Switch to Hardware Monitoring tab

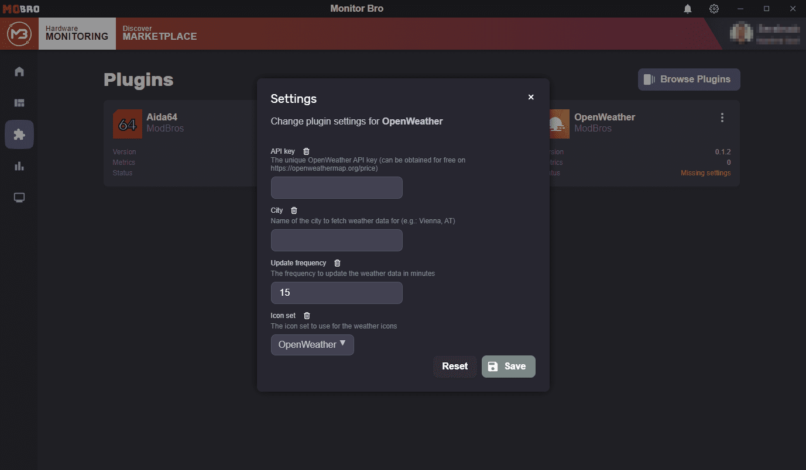77,33
